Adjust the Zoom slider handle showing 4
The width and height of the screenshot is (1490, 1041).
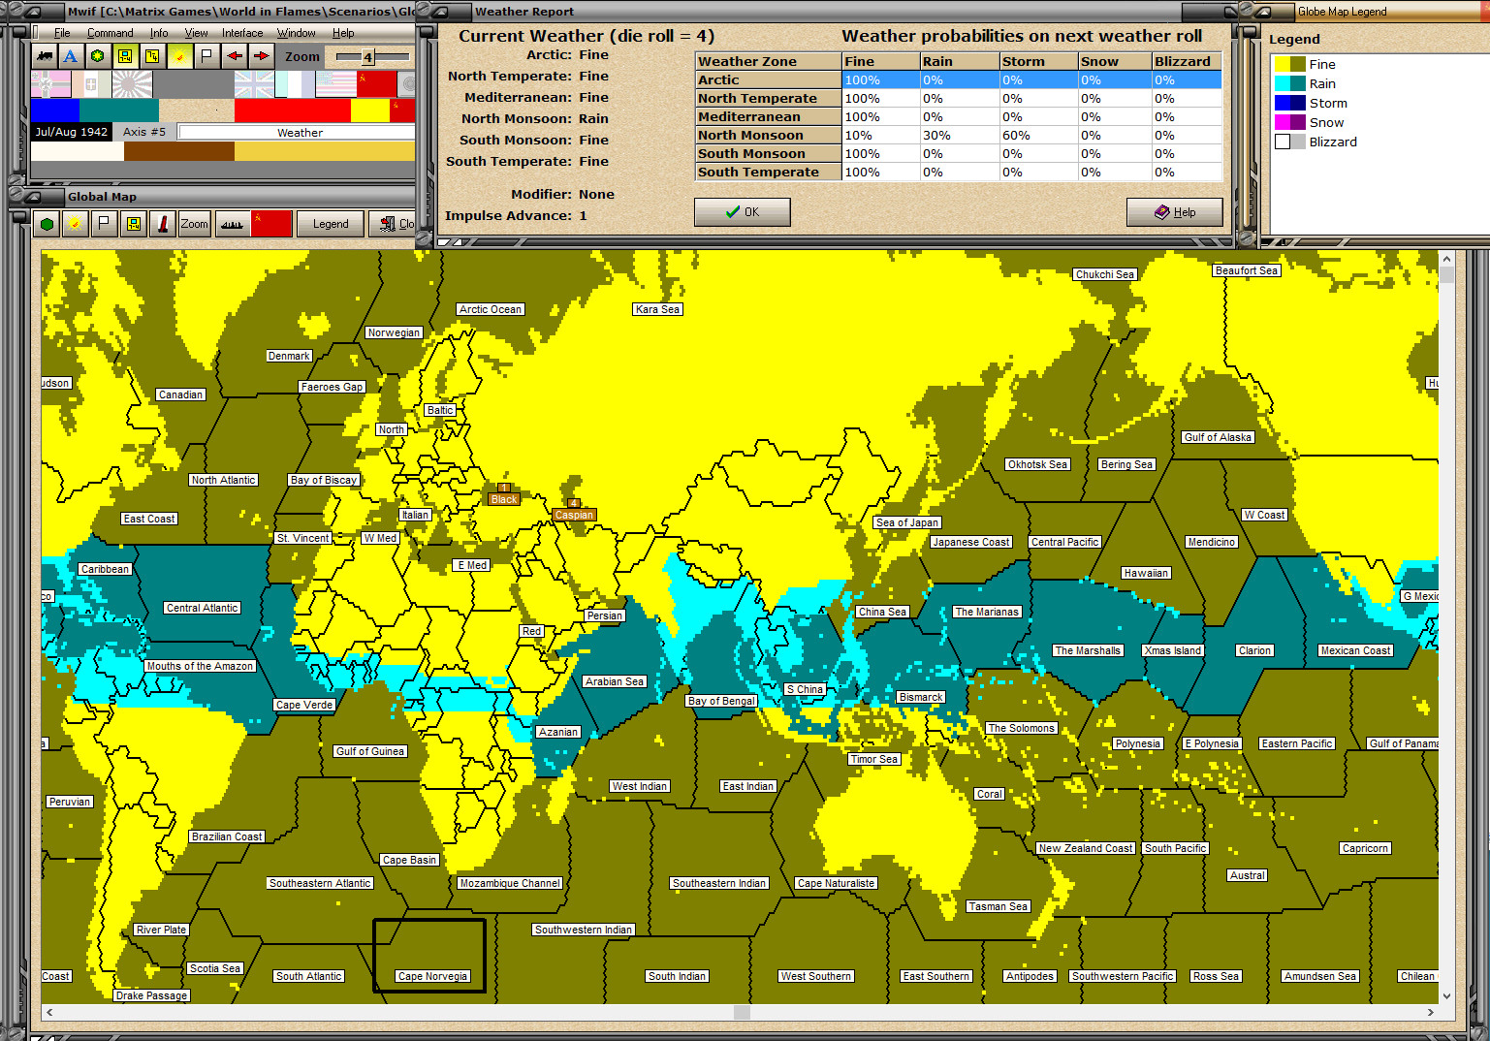click(367, 57)
